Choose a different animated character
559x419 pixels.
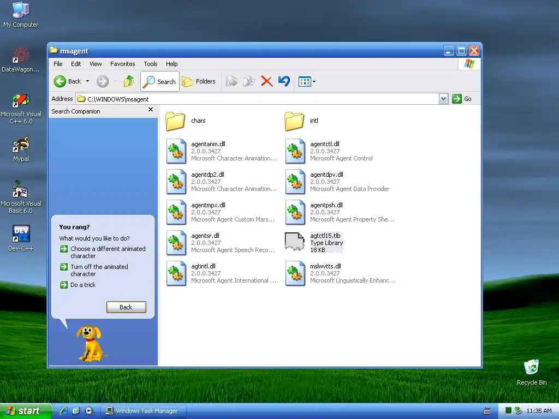coord(103,252)
